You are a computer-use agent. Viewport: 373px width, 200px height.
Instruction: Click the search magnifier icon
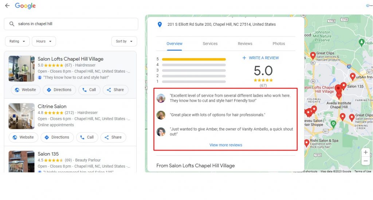[12, 24]
